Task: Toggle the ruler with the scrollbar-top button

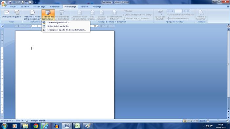Action: [228, 26]
